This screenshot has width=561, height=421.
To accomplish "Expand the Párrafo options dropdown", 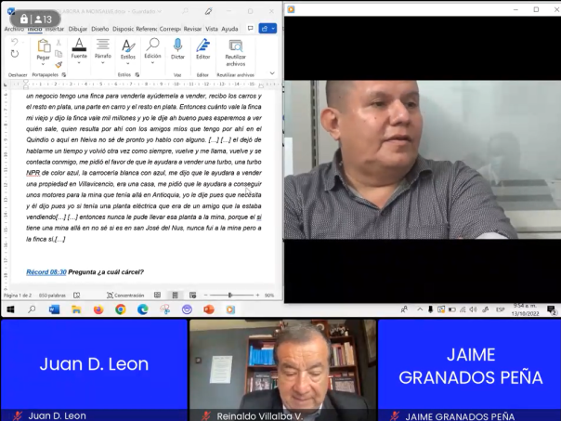I will coord(103,63).
